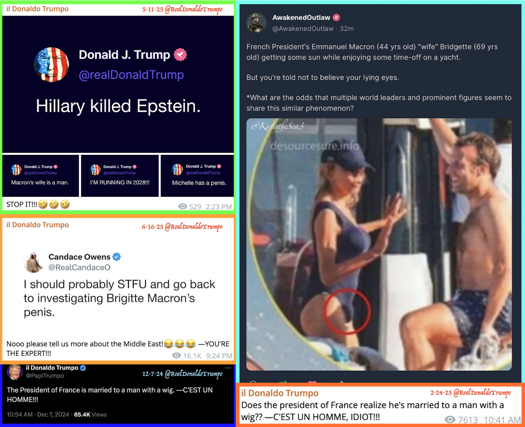Viewport: 525px width, 427px height.
Task: Click the 65.4K Views link
Action: [x=90, y=414]
